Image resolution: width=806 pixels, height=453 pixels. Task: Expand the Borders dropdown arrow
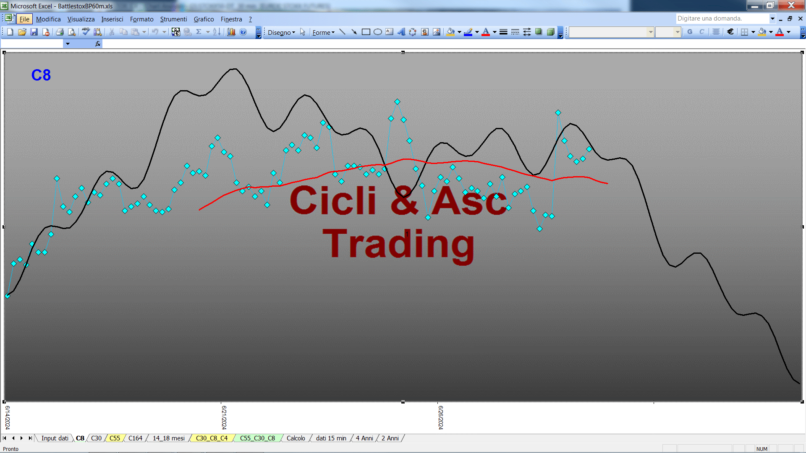pyautogui.click(x=753, y=32)
